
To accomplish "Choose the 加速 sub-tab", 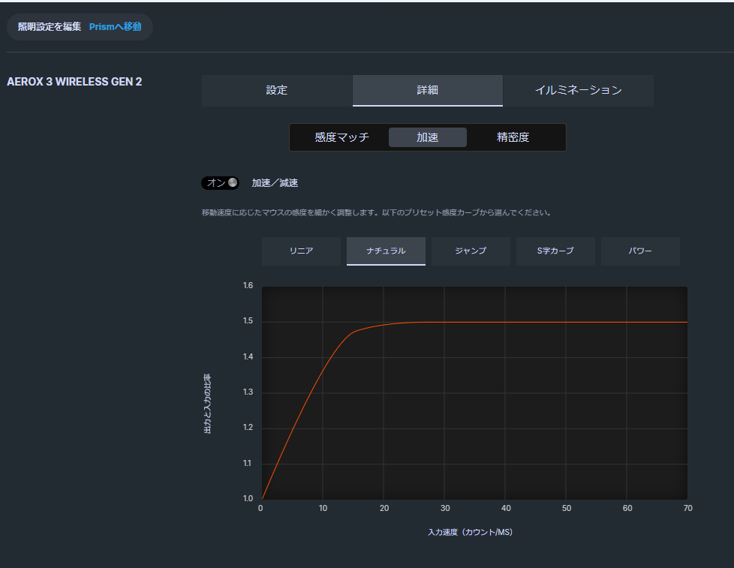I will [x=427, y=137].
